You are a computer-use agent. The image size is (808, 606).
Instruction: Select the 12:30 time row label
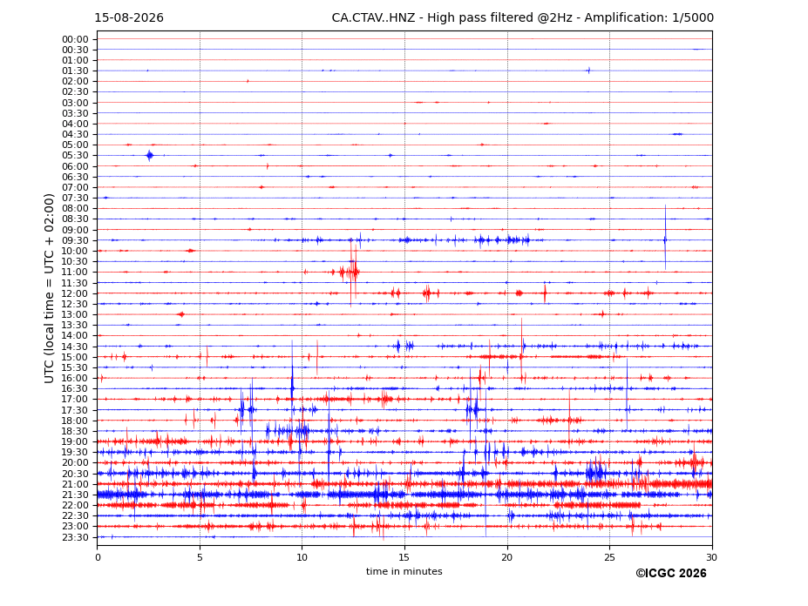pos(75,304)
